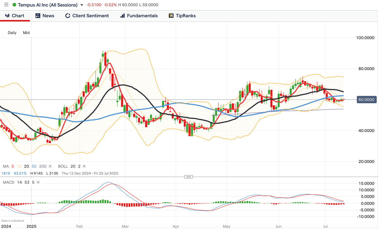
Task: Click the H 9145 range high value
Action: coord(37,173)
